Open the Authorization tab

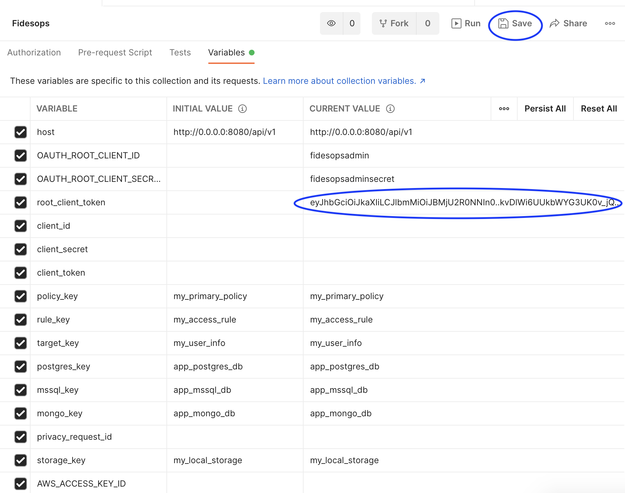[x=34, y=52]
